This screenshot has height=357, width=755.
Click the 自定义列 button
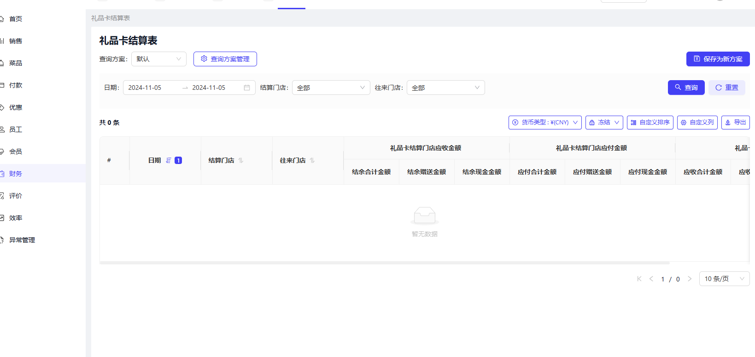pyautogui.click(x=697, y=123)
